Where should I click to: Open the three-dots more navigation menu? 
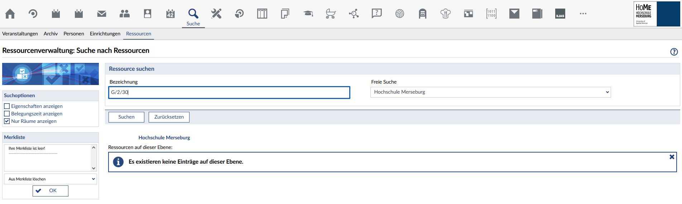coord(583,14)
